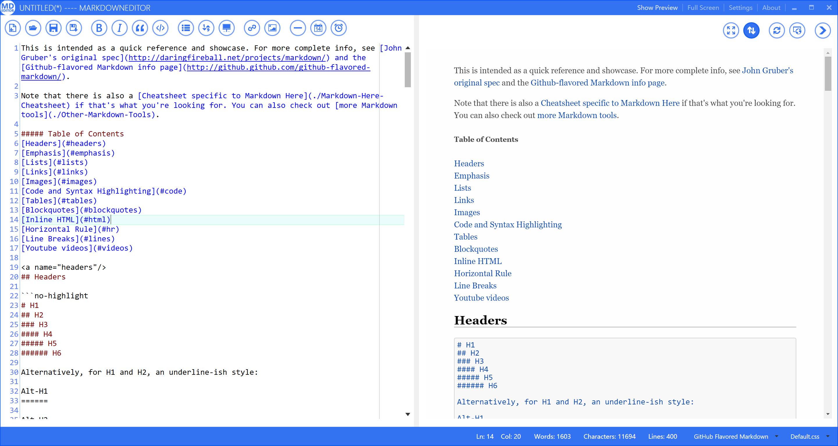Click the heading (billboard) toolbar icon

tap(227, 28)
